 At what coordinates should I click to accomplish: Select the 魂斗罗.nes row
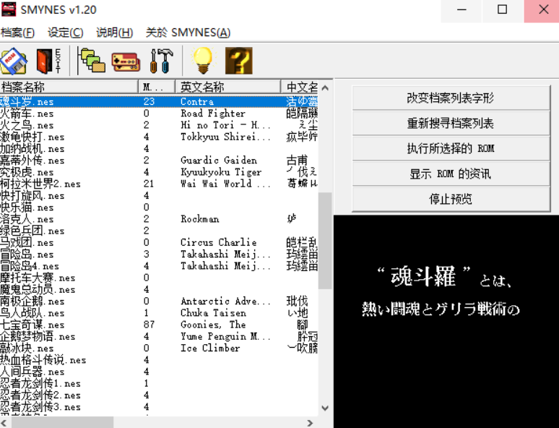(159, 101)
